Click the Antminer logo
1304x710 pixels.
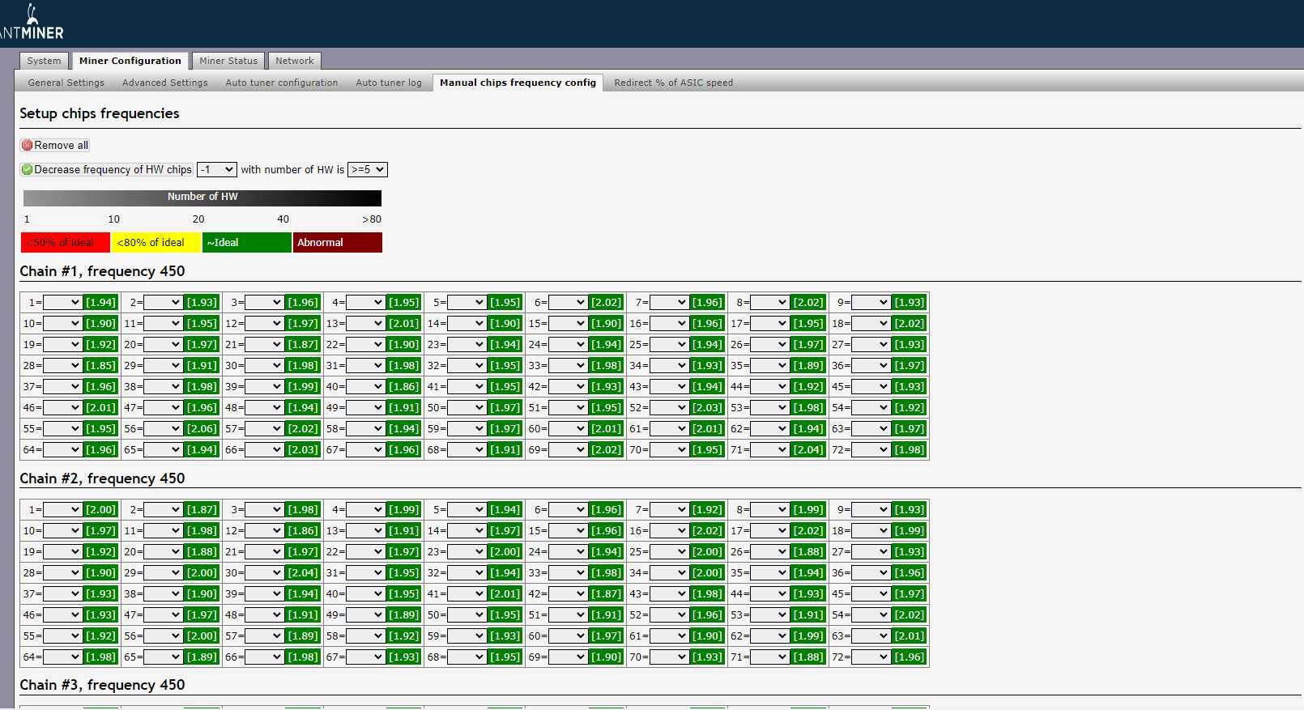[x=32, y=23]
